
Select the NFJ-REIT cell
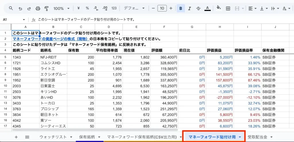click(53, 57)
